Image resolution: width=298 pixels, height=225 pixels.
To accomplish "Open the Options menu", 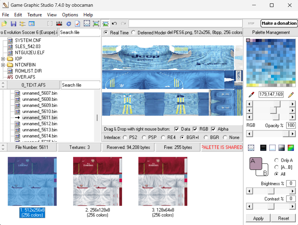I will point(70,15).
